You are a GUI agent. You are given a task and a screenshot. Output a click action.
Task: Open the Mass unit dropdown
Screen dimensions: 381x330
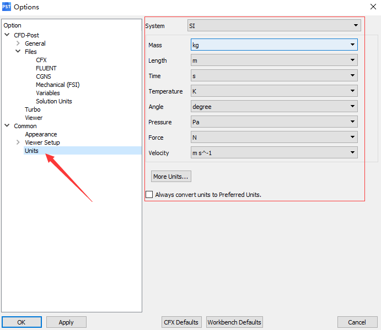[x=274, y=45]
